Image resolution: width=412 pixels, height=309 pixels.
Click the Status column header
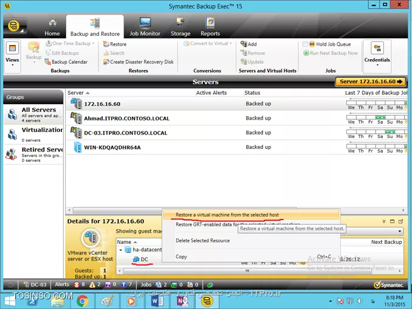tap(252, 93)
